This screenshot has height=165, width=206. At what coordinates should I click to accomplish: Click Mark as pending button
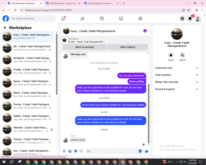(84, 47)
